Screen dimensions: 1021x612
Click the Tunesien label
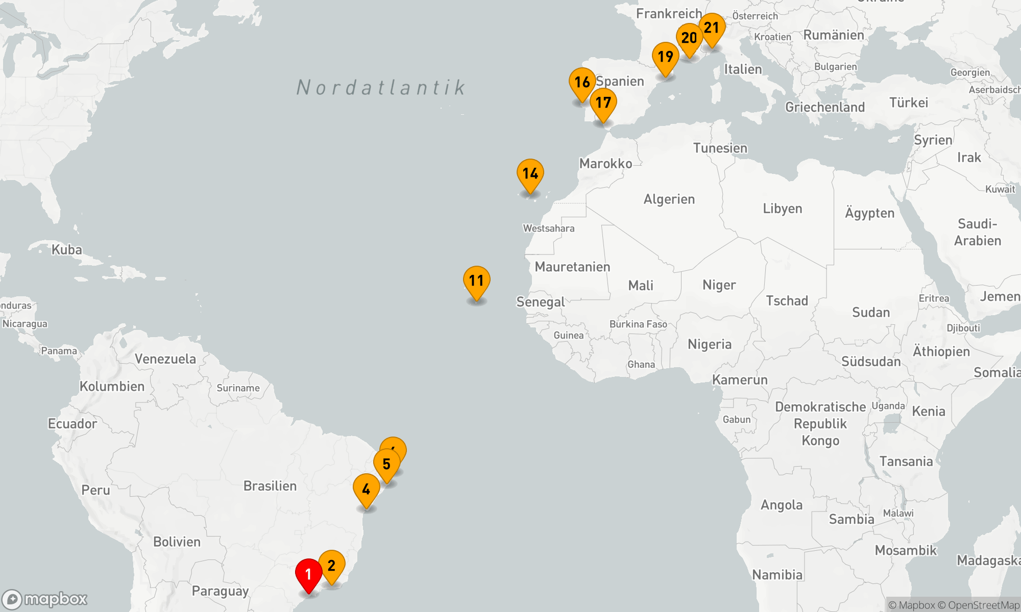pyautogui.click(x=720, y=148)
